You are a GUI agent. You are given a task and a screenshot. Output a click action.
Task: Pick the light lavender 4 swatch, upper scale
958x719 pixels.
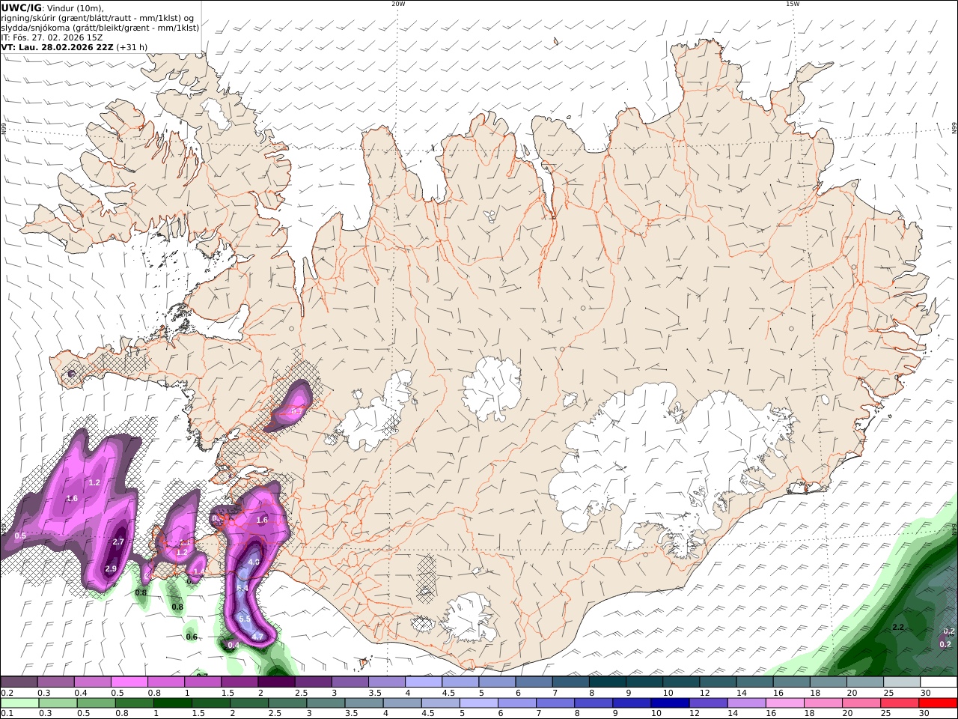pyautogui.click(x=423, y=682)
